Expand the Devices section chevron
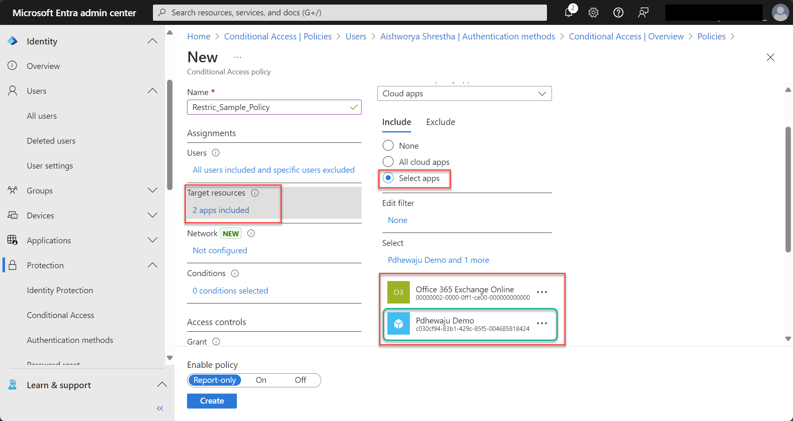Image resolution: width=793 pixels, height=421 pixels. tap(153, 215)
